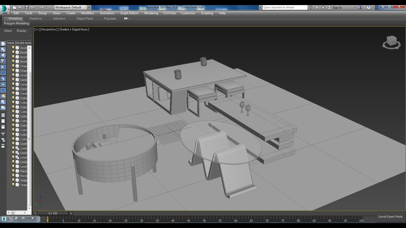The width and height of the screenshot is (406, 228).
Task: Open the Polygon Modeling panel button
Action: [x=16, y=23]
